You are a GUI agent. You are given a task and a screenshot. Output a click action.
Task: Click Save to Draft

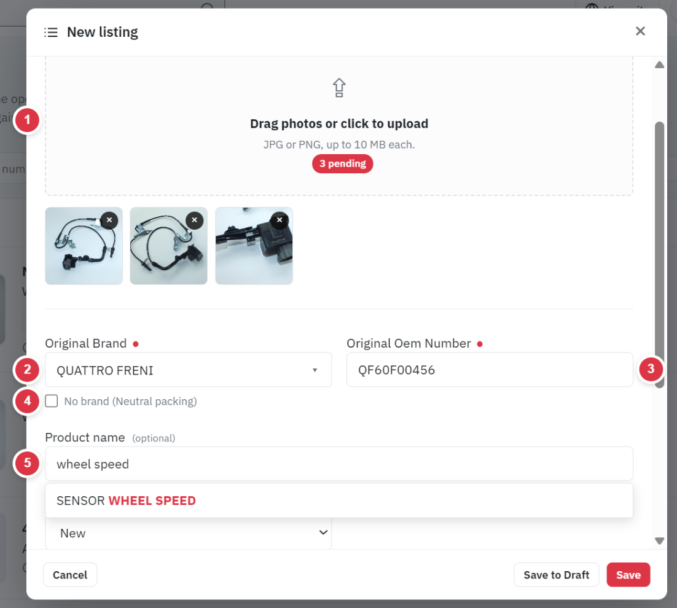556,575
